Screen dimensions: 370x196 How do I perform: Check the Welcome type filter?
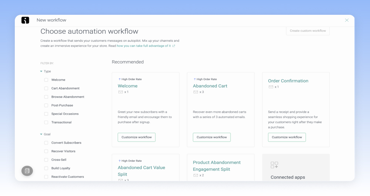(x=46, y=80)
